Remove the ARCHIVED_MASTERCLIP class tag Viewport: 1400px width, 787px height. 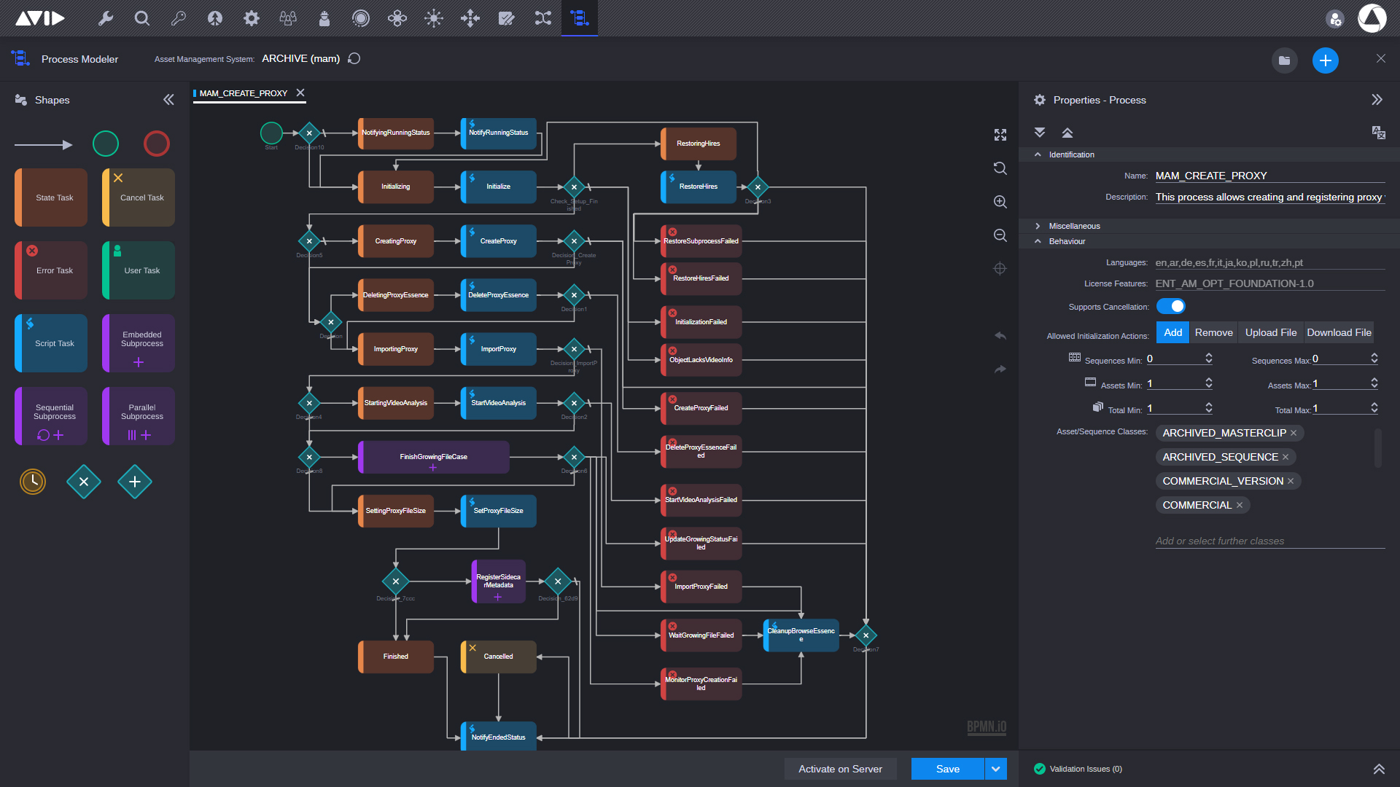pos(1294,433)
